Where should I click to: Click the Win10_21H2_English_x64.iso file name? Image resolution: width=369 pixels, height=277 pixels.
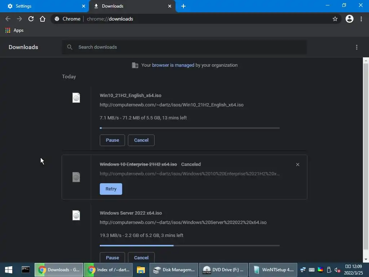pyautogui.click(x=130, y=95)
